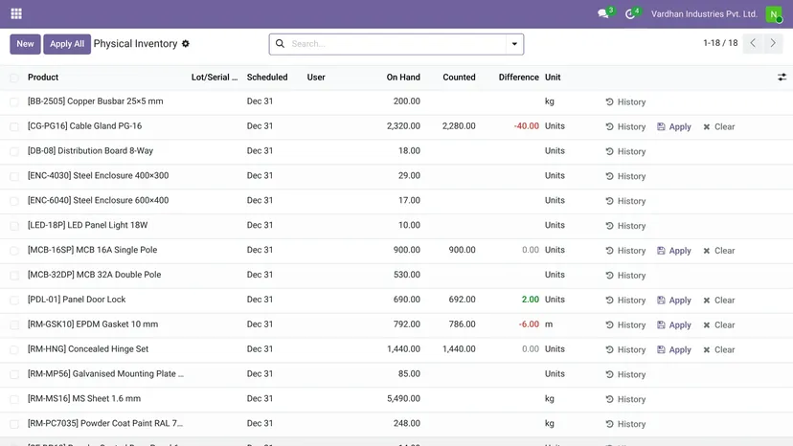The width and height of the screenshot is (793, 446).
Task: Click Vardhan Industries Pvt. Ltd. company name
Action: tap(704, 14)
